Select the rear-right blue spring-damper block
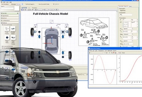The image size is (142, 97). [63, 53]
